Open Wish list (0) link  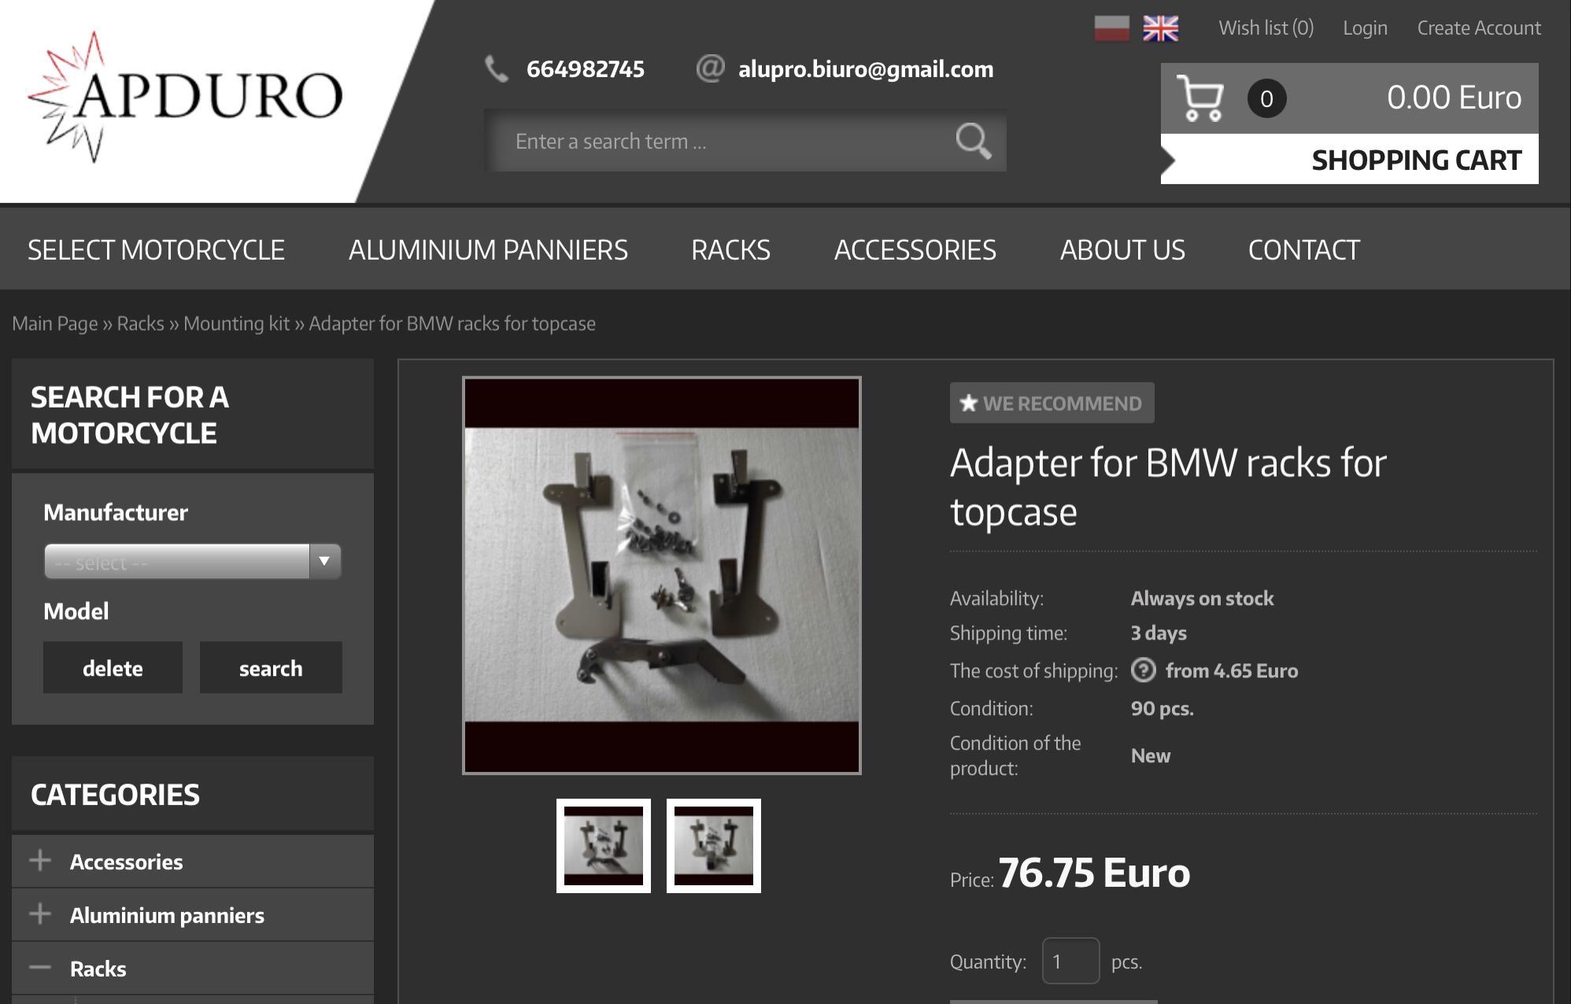(1266, 28)
